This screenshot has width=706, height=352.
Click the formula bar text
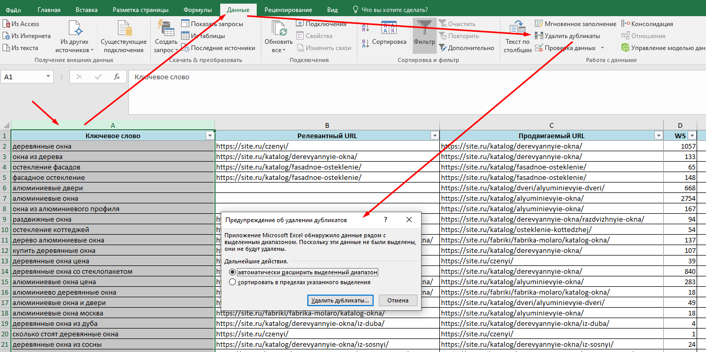pos(162,77)
